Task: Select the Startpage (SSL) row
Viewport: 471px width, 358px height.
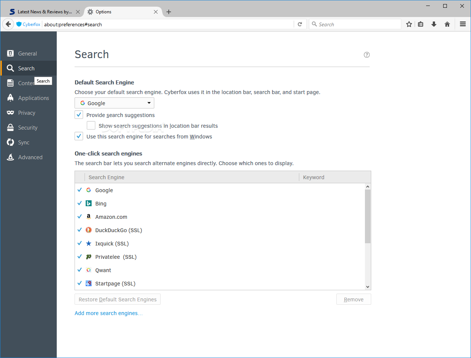Action: (220, 283)
